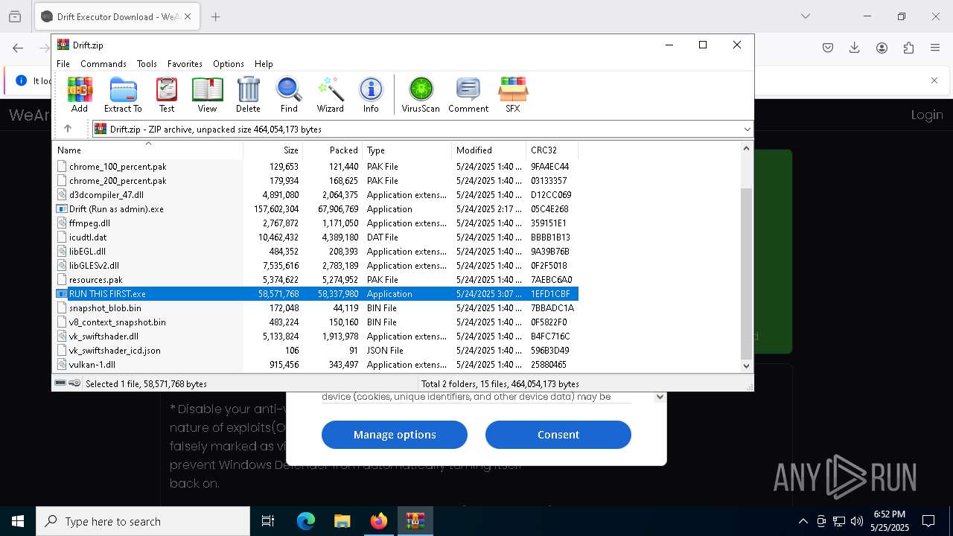
Task: Sort files by Type column header
Action: (x=407, y=150)
